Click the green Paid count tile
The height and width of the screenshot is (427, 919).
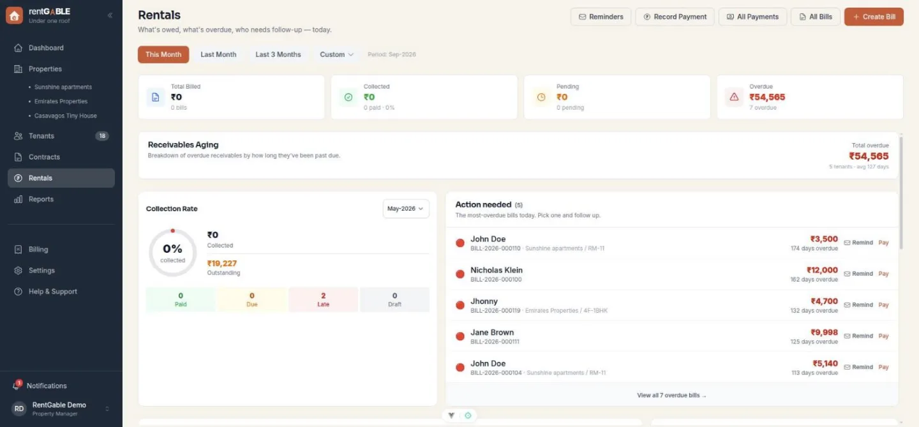pyautogui.click(x=181, y=300)
